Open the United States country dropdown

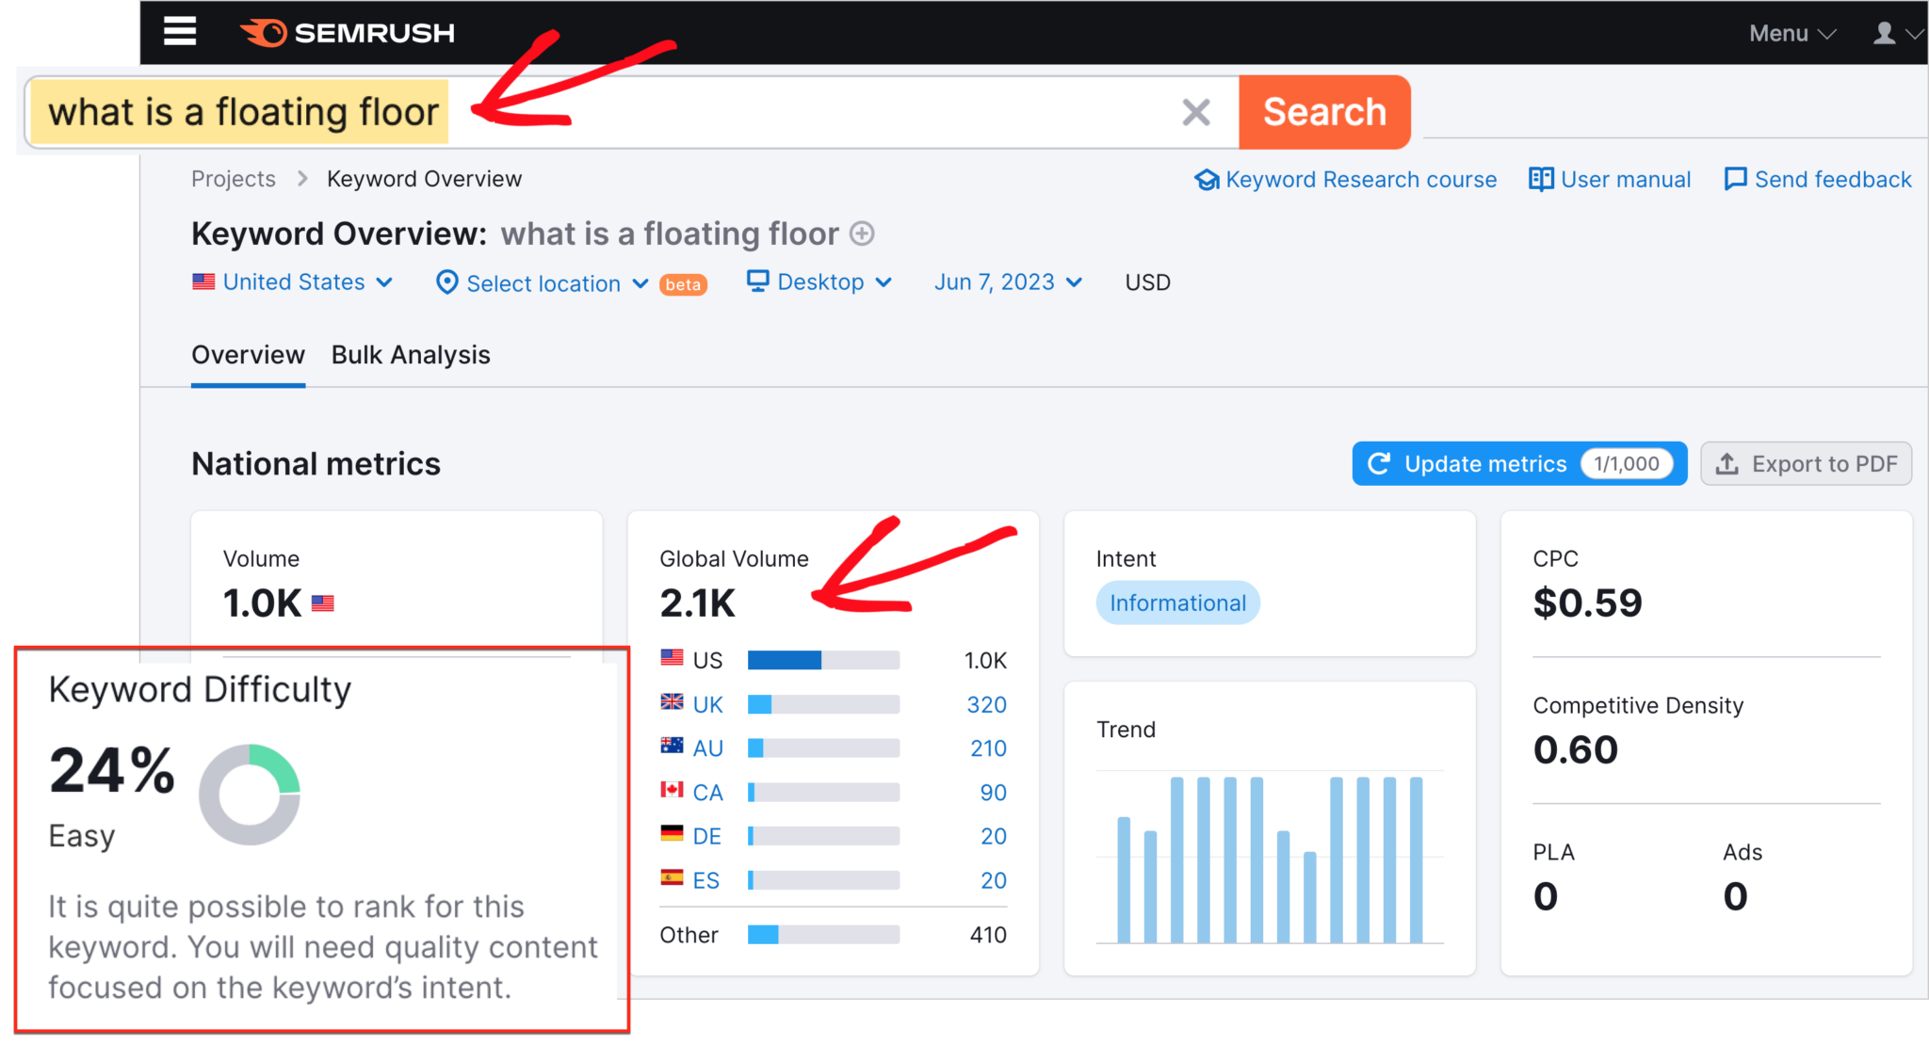tap(293, 282)
